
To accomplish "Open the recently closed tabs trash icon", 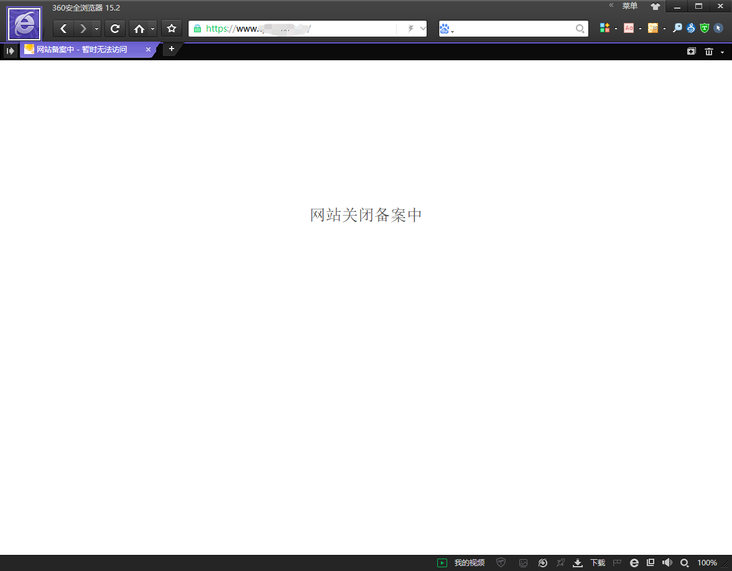I will [x=709, y=51].
